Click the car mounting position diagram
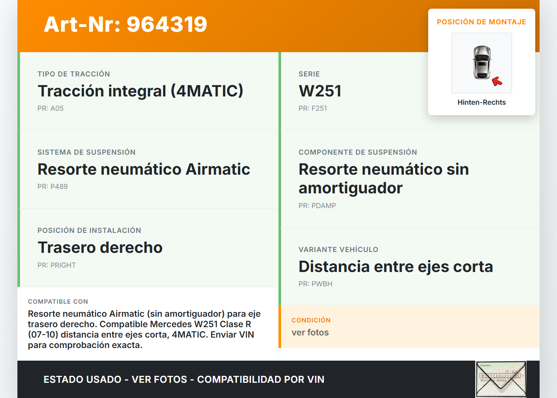Screen dimensions: 557x398 [x=482, y=63]
